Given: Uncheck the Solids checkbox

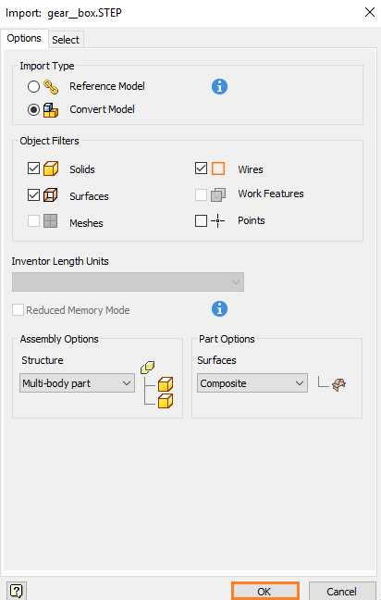Looking at the screenshot, I should (33, 169).
